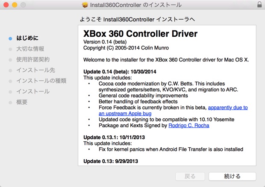
Task: Click the blue bullet beside はじめに
Action: (10, 38)
